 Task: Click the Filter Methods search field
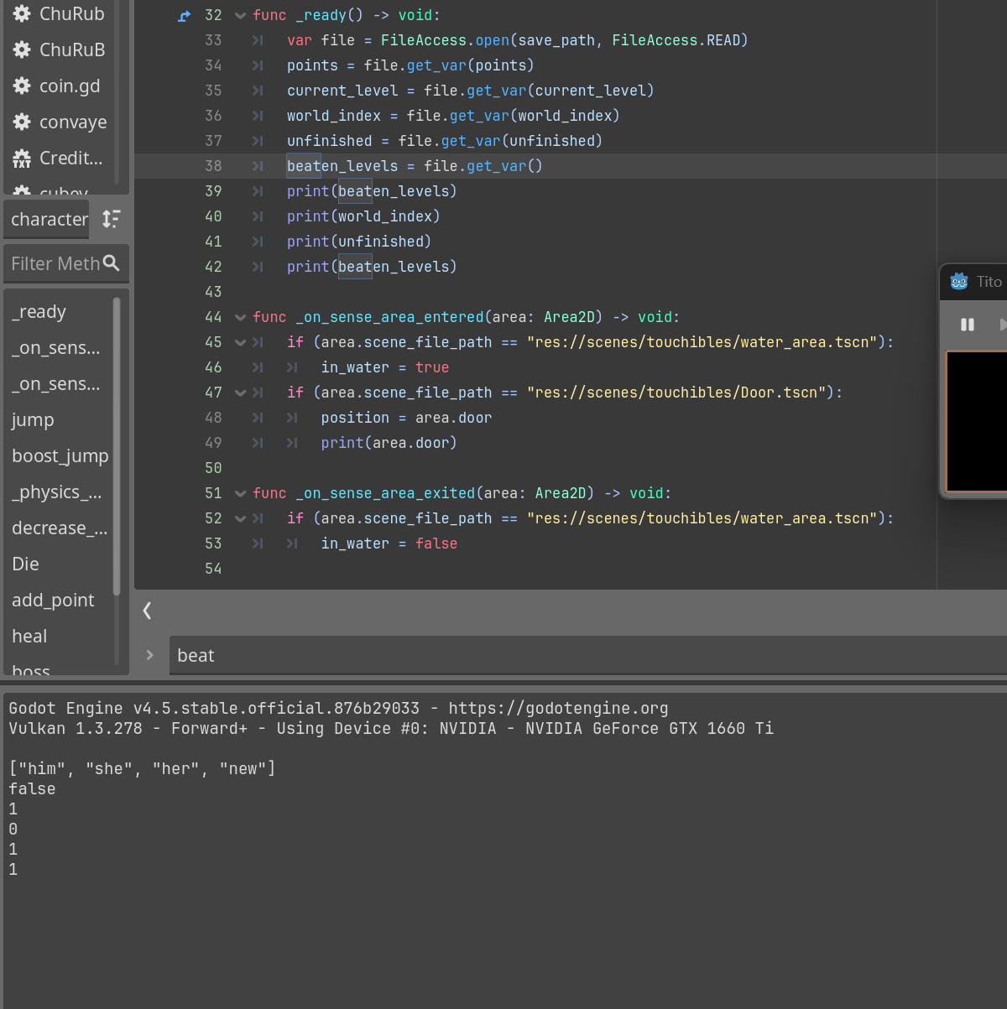click(55, 264)
